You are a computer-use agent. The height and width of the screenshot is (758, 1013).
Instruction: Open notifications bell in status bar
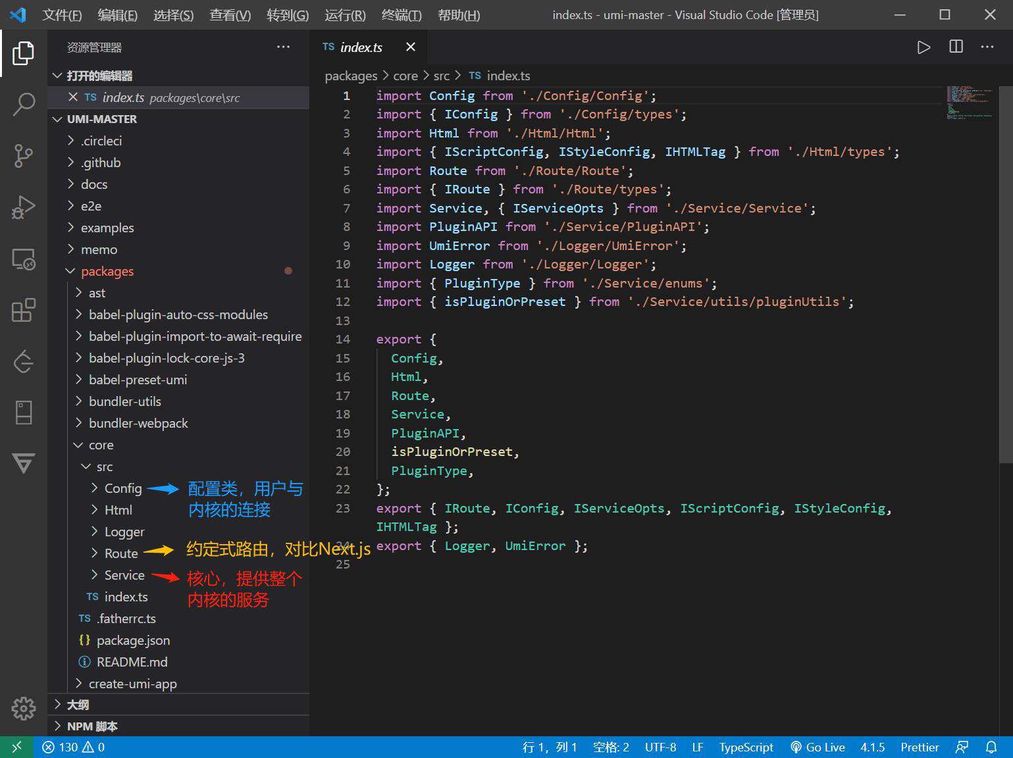[991, 747]
